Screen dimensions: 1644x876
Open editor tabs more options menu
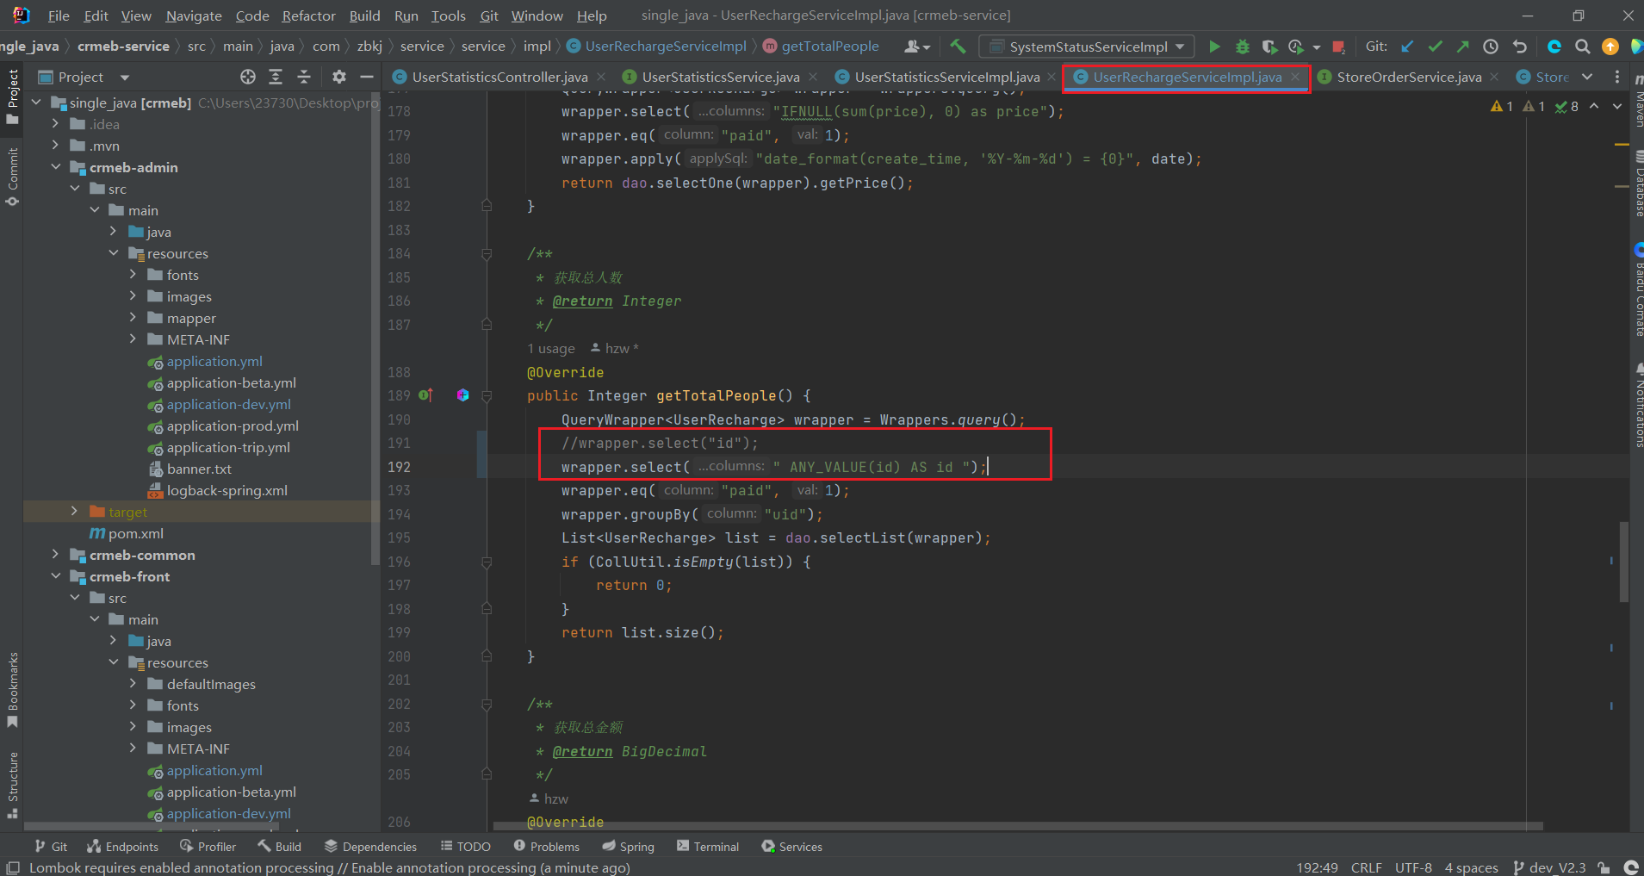tap(1617, 77)
